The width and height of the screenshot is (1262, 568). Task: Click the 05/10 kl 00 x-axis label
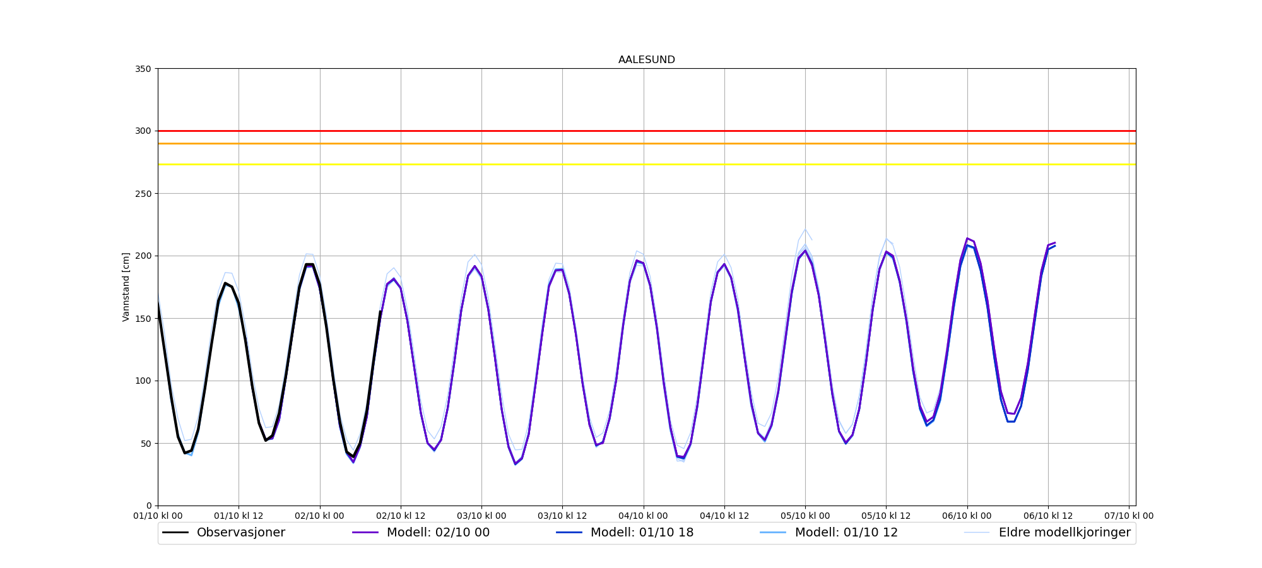(x=805, y=516)
